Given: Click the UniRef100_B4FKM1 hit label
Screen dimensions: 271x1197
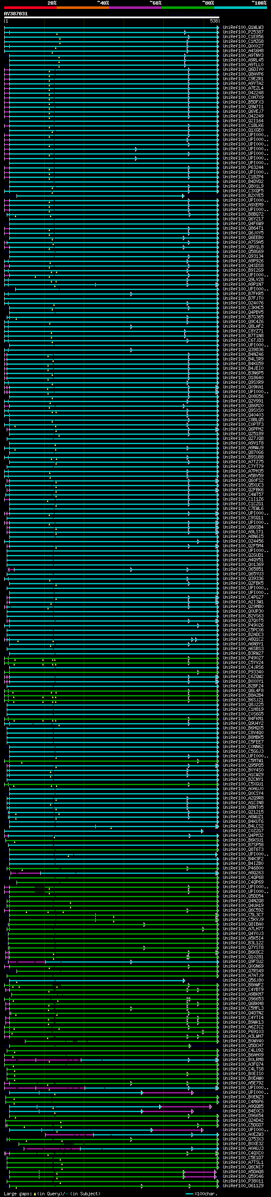Looking at the screenshot, I should coord(243,719).
